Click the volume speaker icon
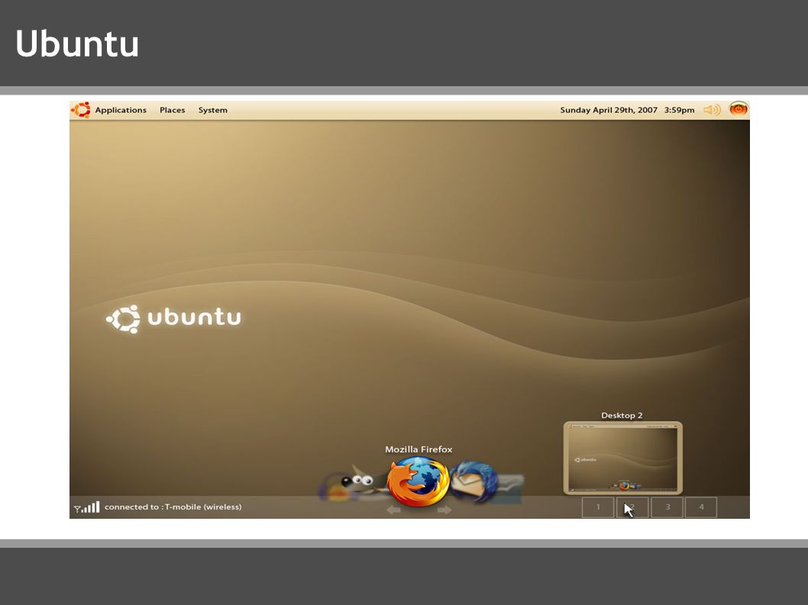The height and width of the screenshot is (605, 808). pyautogui.click(x=712, y=110)
